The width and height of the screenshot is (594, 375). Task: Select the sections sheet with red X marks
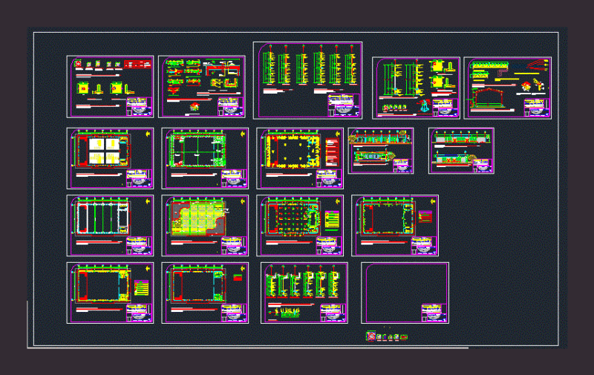461,151
